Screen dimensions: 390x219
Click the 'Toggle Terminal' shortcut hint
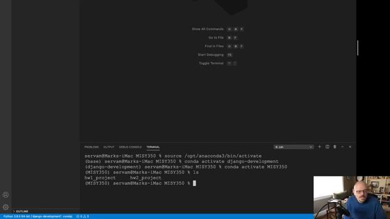(x=211, y=63)
